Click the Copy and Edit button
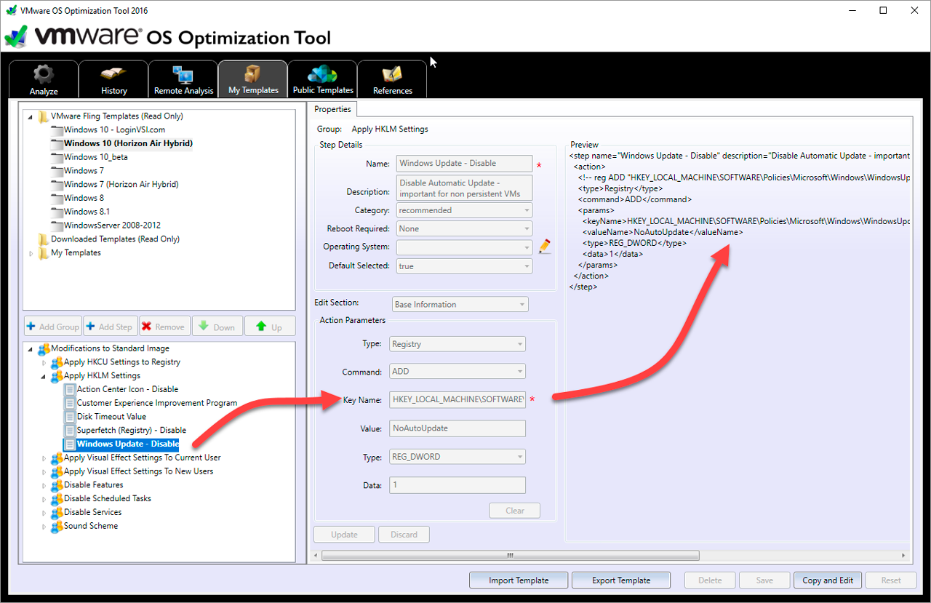This screenshot has height=603, width=931. pyautogui.click(x=828, y=580)
